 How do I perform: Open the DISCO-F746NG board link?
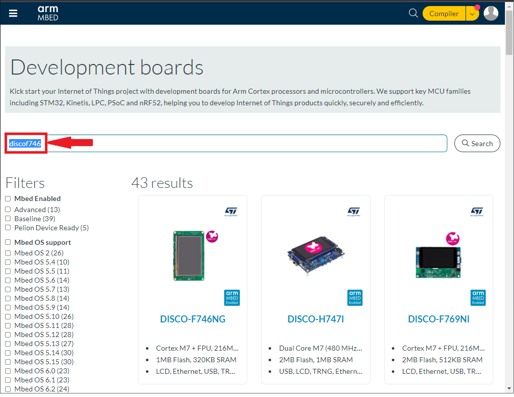point(193,319)
